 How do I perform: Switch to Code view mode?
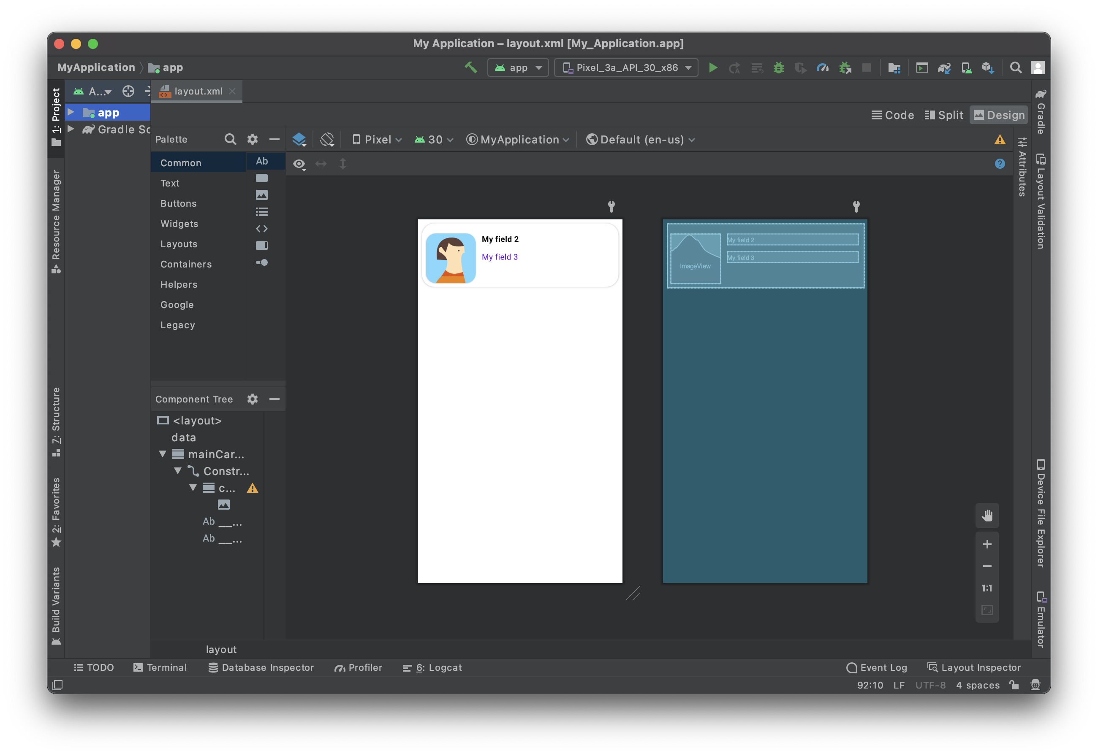click(x=892, y=115)
